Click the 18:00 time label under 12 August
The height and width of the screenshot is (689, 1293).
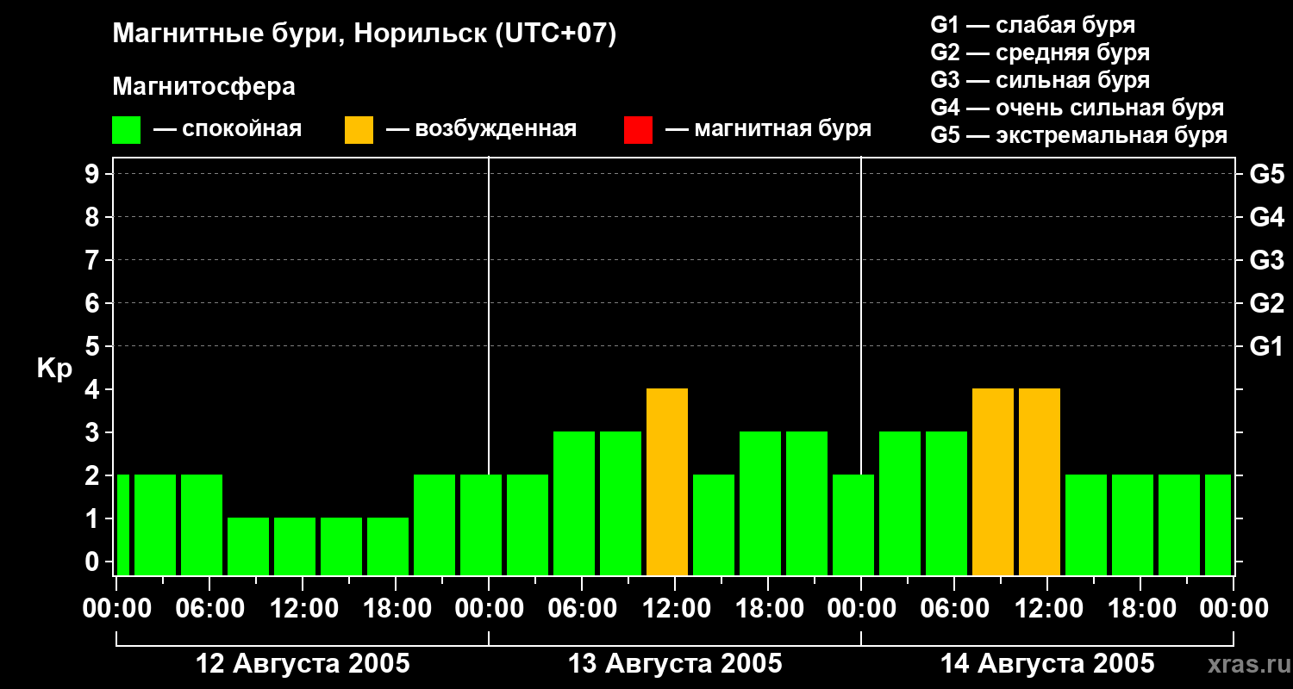(396, 609)
